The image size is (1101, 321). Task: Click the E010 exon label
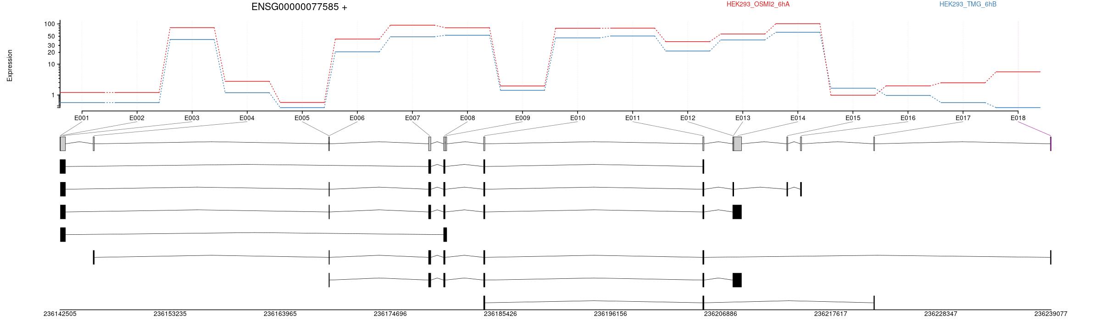(578, 118)
